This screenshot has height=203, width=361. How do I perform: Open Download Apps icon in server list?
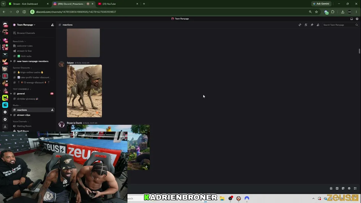[5, 127]
